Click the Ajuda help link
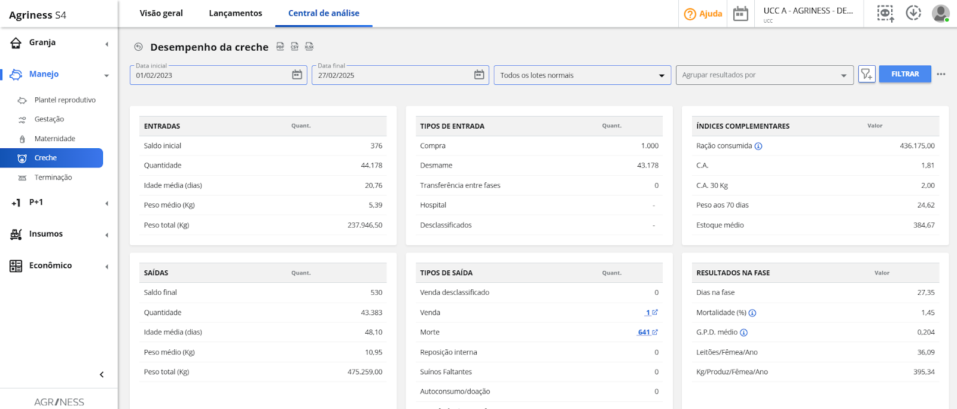 click(x=703, y=14)
